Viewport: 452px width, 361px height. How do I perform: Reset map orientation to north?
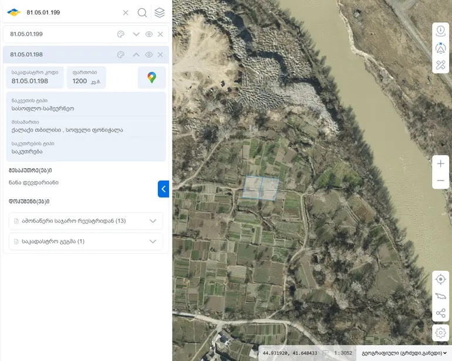coord(440,48)
